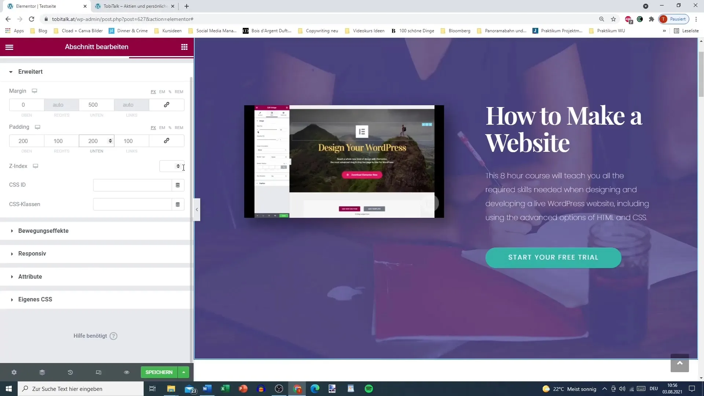The height and width of the screenshot is (396, 704).
Task: Click the hamburger menu icon top-left
Action: (9, 47)
